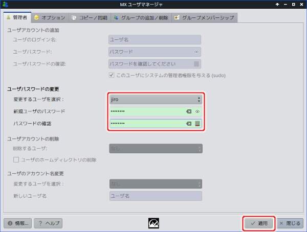Click the 情報... button
Screen dimensions: 307x232
[17, 223]
